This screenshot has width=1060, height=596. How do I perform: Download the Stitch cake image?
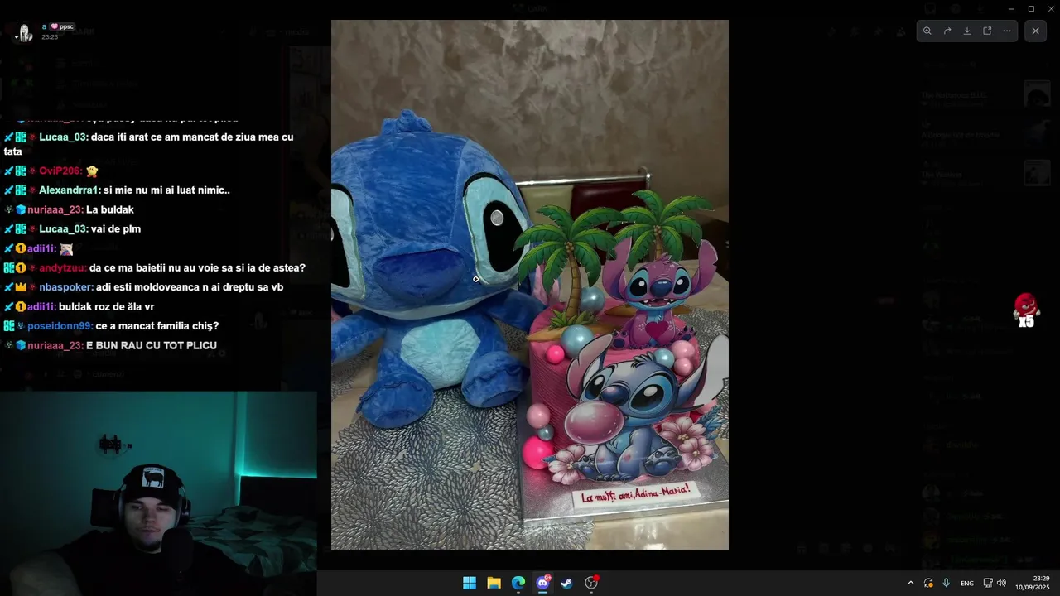point(967,31)
